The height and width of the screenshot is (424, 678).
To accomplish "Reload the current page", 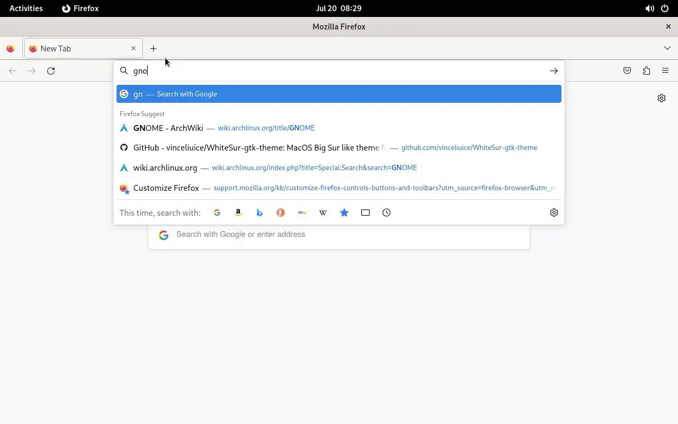I will pyautogui.click(x=51, y=70).
